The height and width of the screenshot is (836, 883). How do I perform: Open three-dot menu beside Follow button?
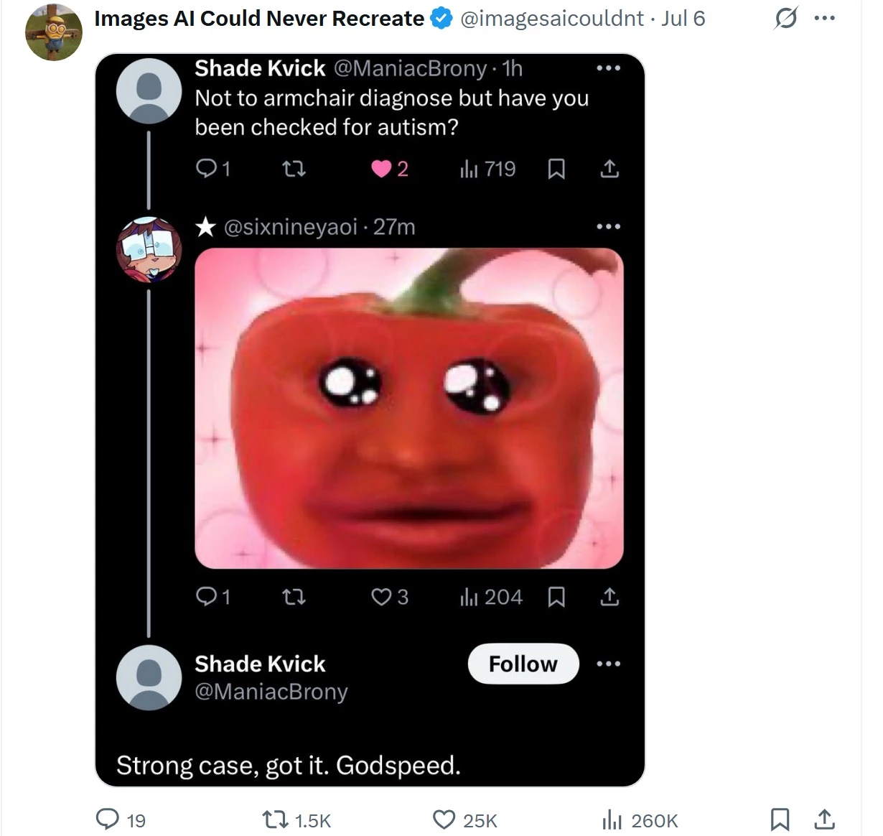(608, 664)
